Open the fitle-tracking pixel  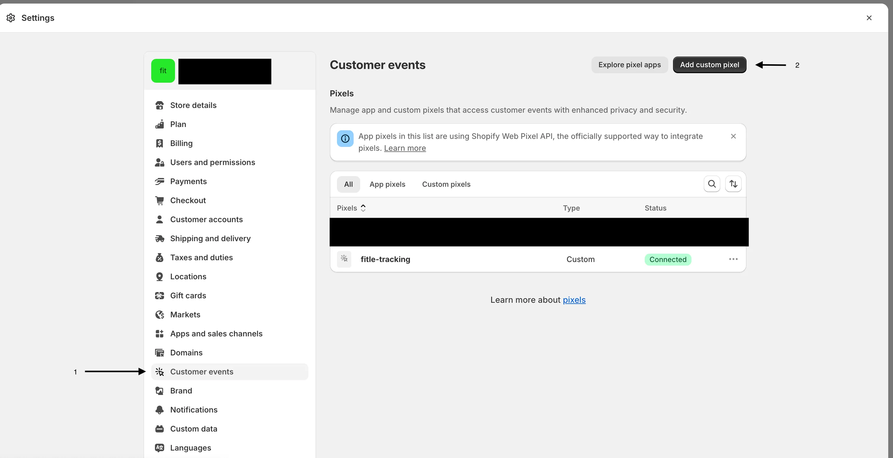click(385, 260)
